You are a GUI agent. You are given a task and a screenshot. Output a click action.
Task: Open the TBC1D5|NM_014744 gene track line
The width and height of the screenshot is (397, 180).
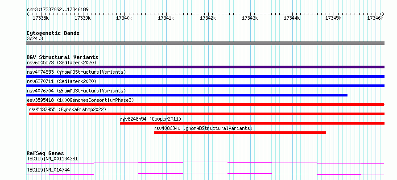pyautogui.click(x=205, y=174)
